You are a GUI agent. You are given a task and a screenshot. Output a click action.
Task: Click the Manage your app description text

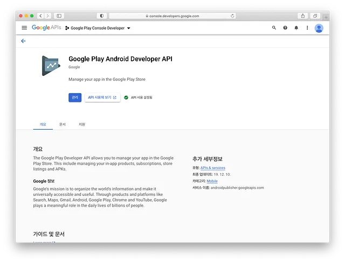(x=107, y=79)
